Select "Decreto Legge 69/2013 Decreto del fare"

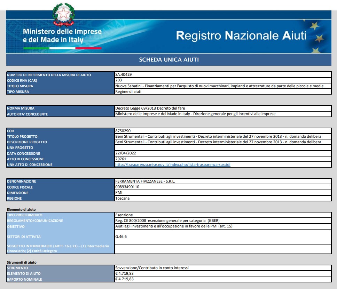(150, 108)
